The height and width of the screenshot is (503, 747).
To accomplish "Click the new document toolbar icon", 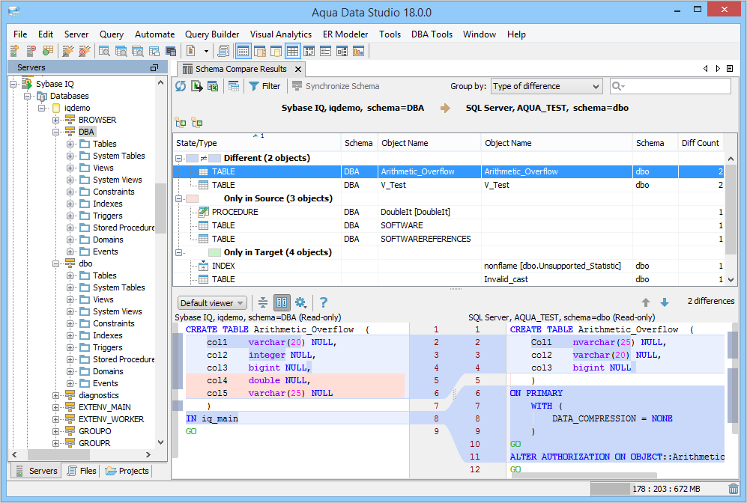I will tap(190, 51).
